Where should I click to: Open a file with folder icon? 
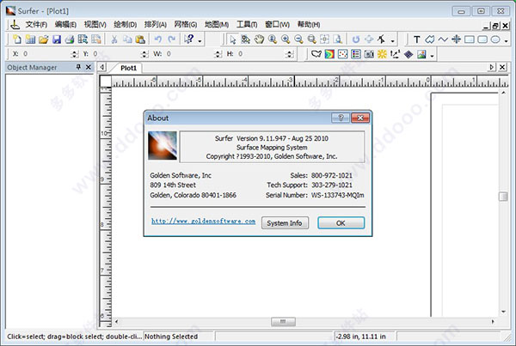(44, 39)
